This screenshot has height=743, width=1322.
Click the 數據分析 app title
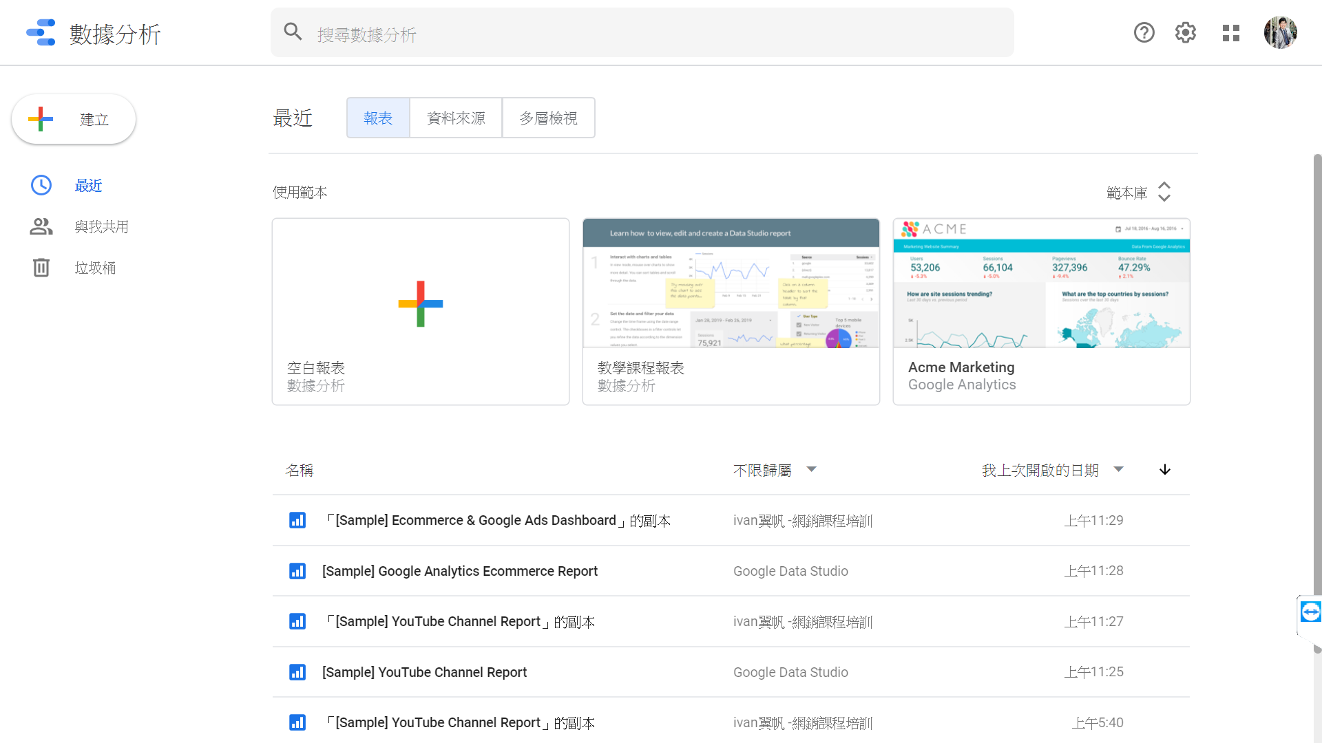[x=116, y=34]
